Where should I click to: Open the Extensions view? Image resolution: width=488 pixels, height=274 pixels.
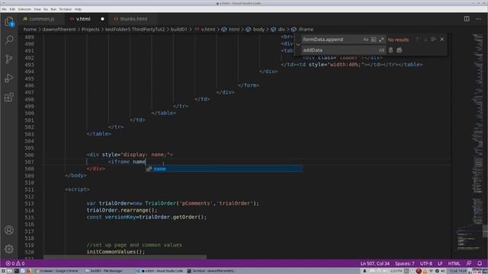[x=9, y=97]
